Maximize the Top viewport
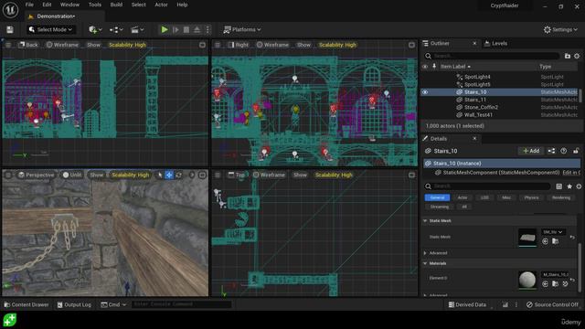585x329 pixels. (411, 175)
